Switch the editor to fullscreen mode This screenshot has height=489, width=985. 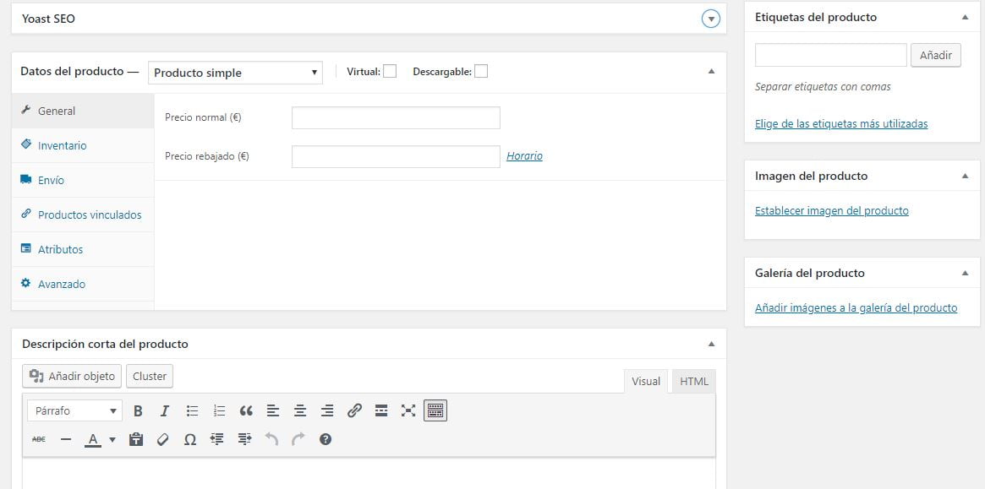(408, 410)
